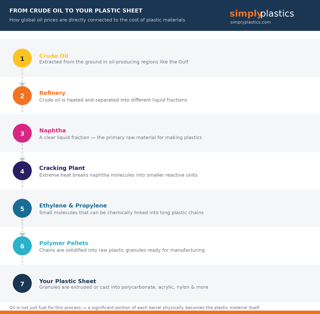
Task: Click the arrow between steps 1 and 2
Action: coord(22,84)
